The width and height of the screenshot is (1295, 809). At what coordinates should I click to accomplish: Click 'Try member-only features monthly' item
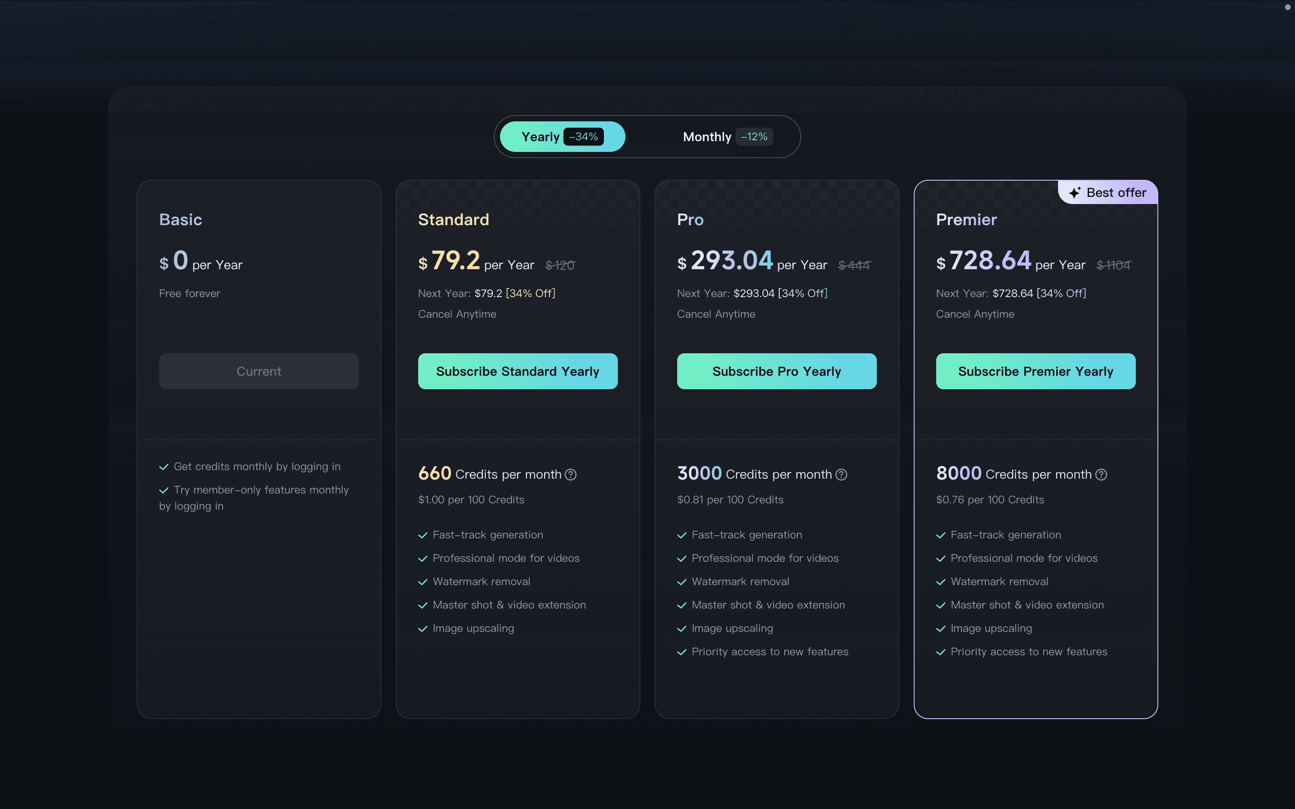click(254, 498)
